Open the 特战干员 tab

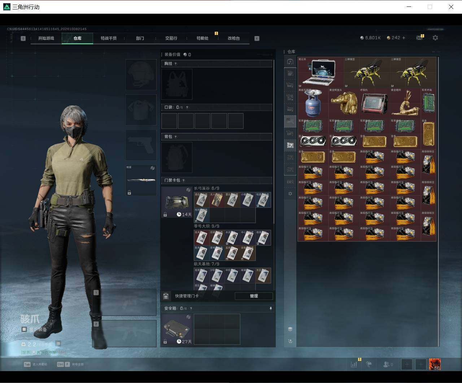click(109, 38)
